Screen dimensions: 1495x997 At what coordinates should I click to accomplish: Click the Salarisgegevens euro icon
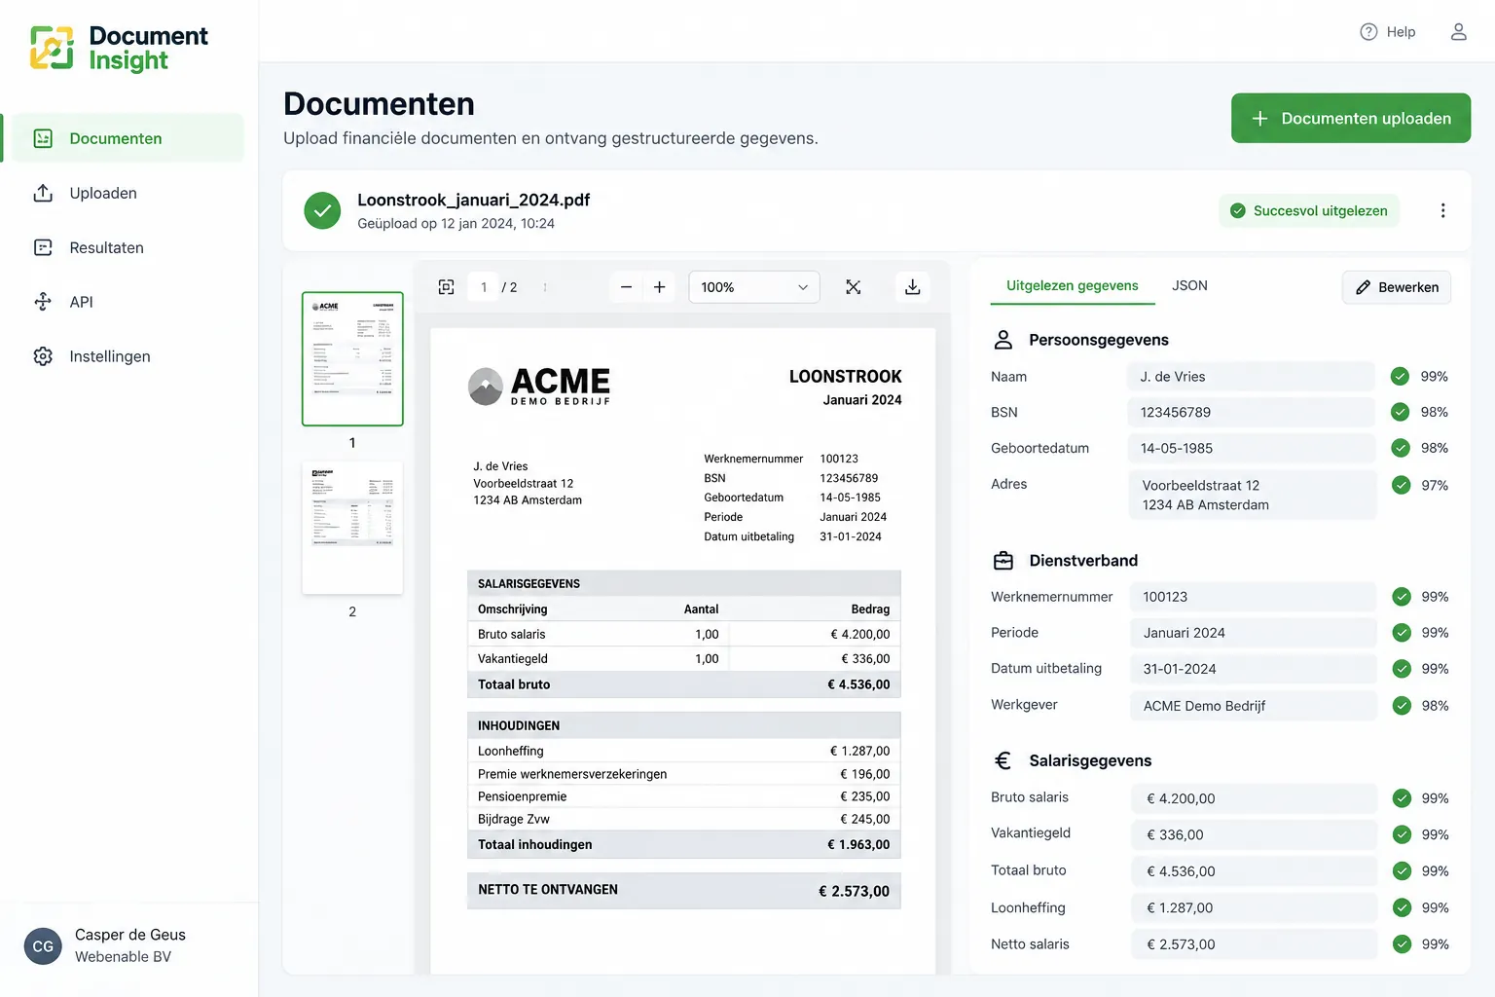click(1003, 760)
